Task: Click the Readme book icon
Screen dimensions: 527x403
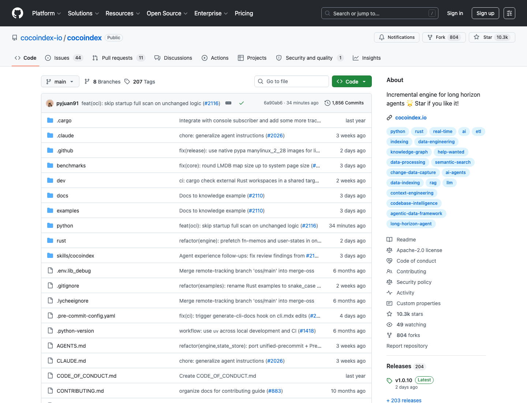Action: pyautogui.click(x=389, y=240)
